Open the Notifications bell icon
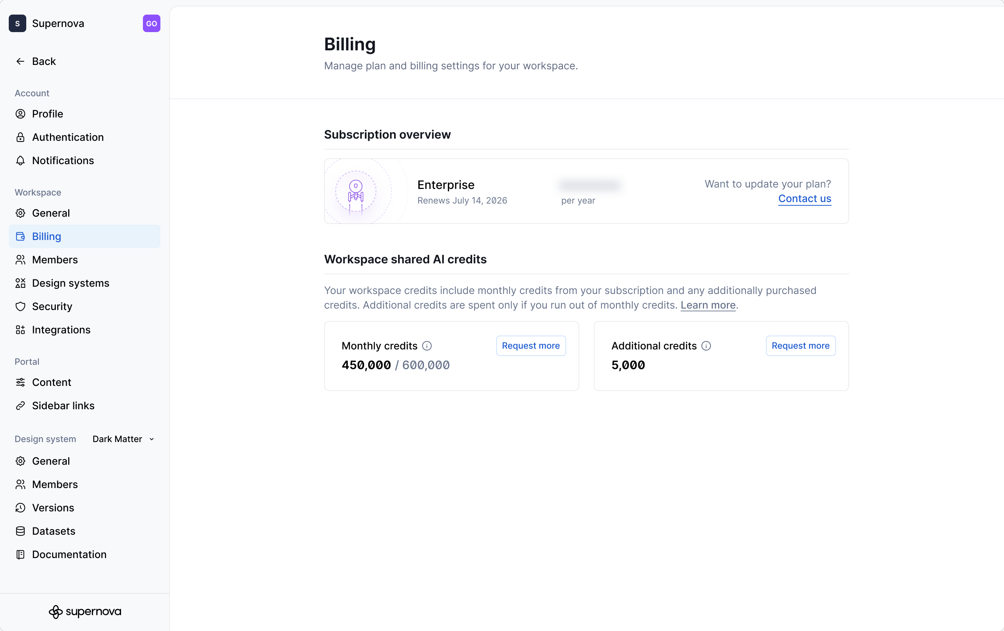 click(x=20, y=160)
